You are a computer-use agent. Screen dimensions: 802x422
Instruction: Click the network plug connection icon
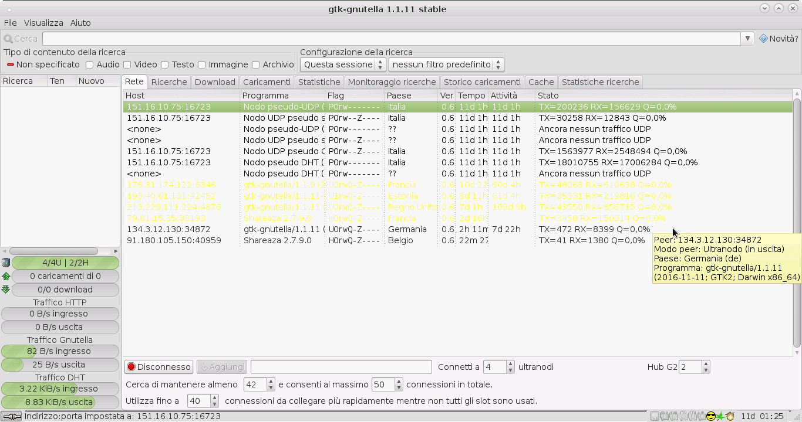(x=12, y=416)
